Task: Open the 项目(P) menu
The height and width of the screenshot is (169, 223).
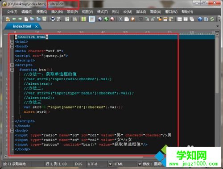Action: coord(72,12)
